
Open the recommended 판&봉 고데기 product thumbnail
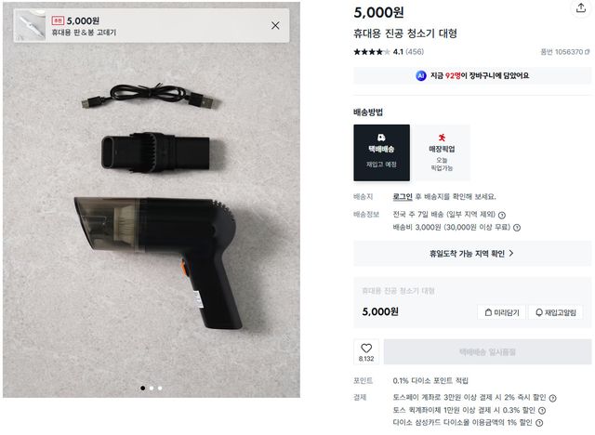(31, 25)
